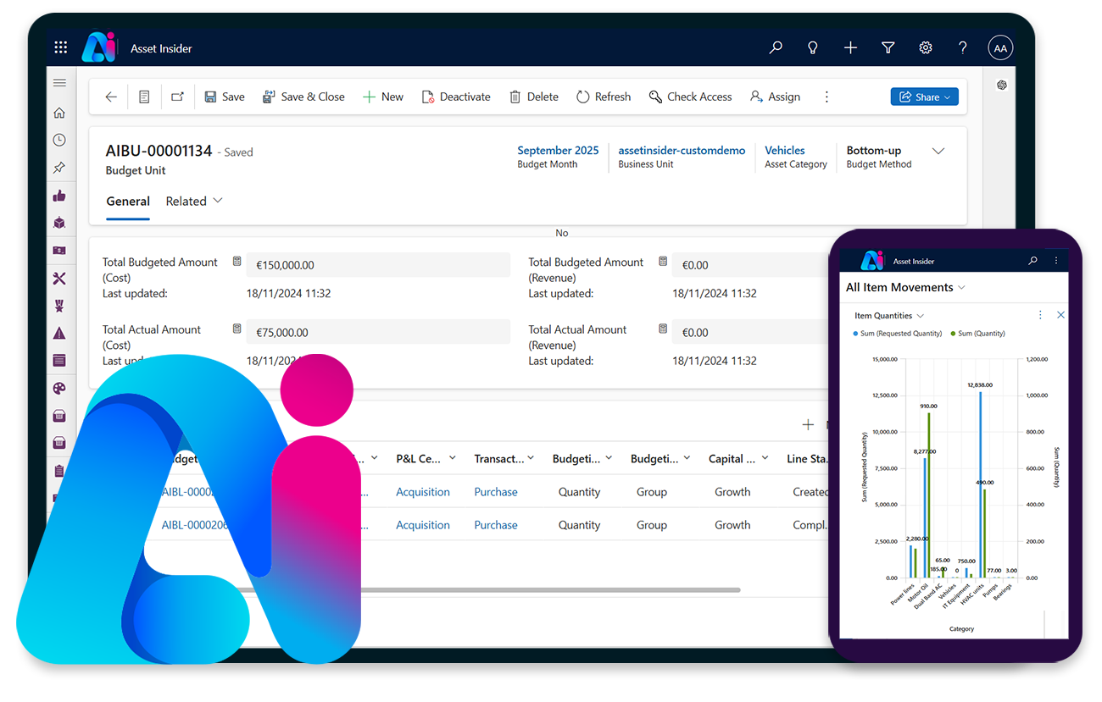Open the Vehicles asset category link
Screen dimensions: 1102x702
tap(785, 150)
